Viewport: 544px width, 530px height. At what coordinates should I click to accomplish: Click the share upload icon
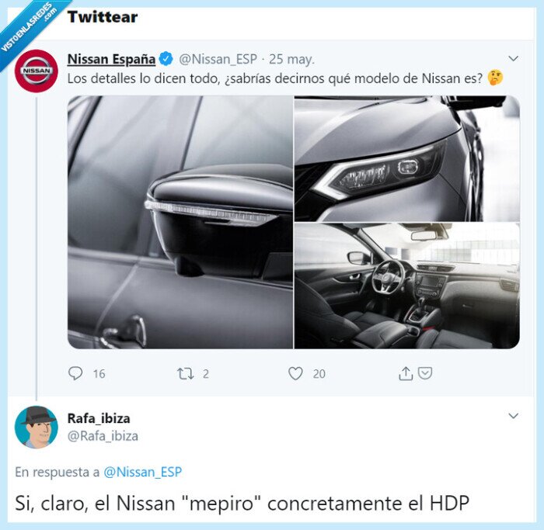point(405,373)
